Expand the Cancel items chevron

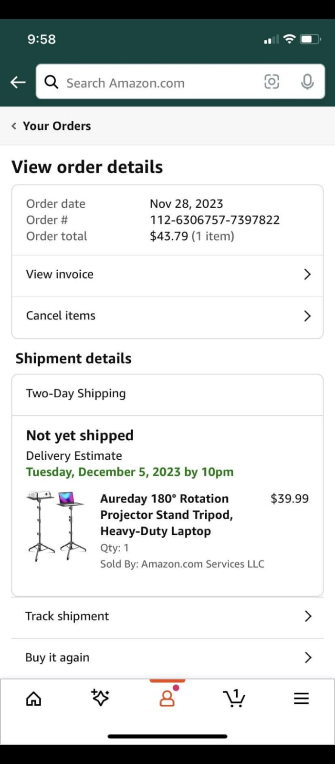coord(307,316)
